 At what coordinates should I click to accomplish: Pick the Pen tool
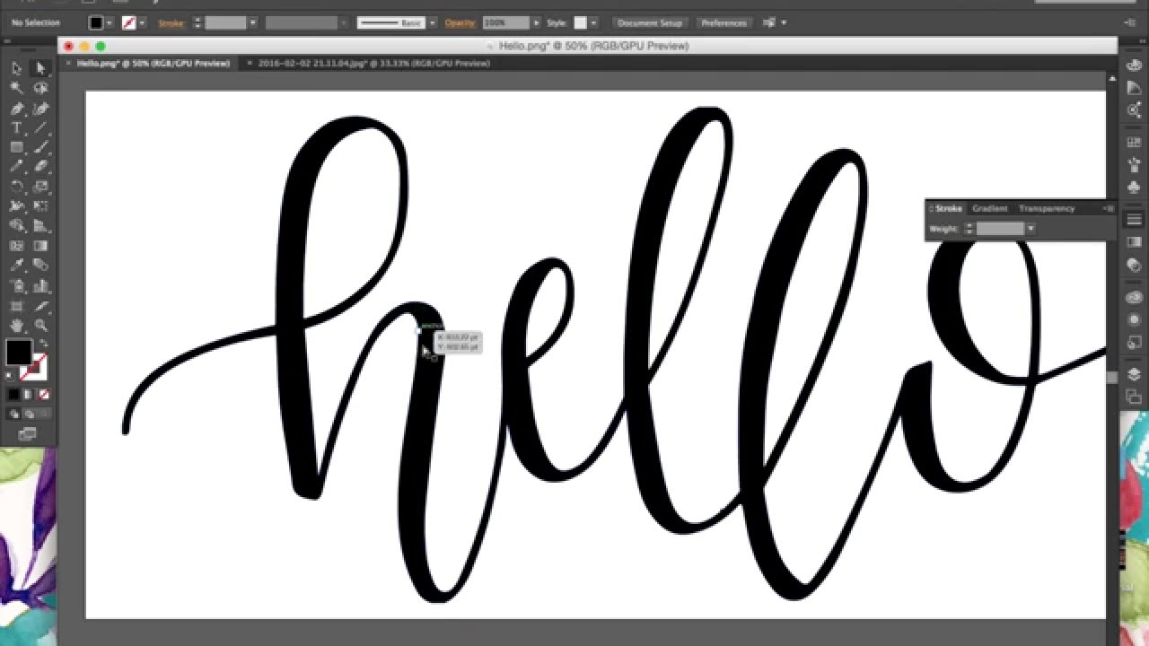[x=16, y=108]
